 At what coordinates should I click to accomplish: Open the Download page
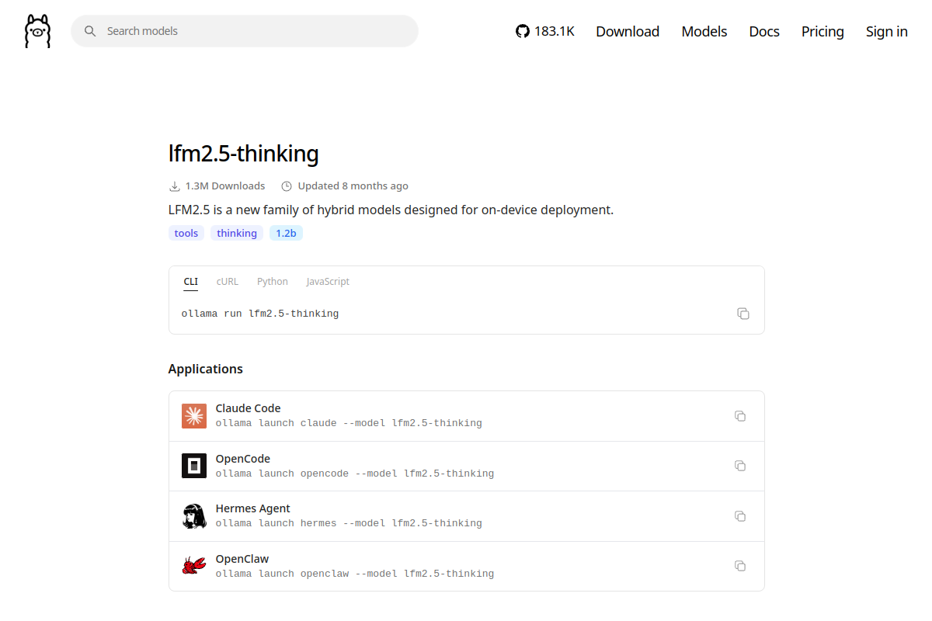click(x=628, y=31)
